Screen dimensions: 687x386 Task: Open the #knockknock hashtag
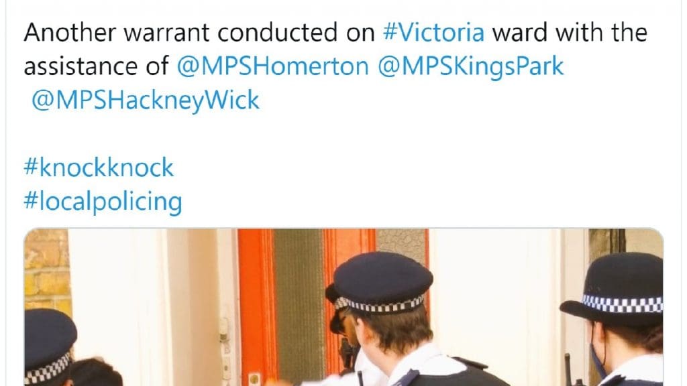click(x=99, y=168)
